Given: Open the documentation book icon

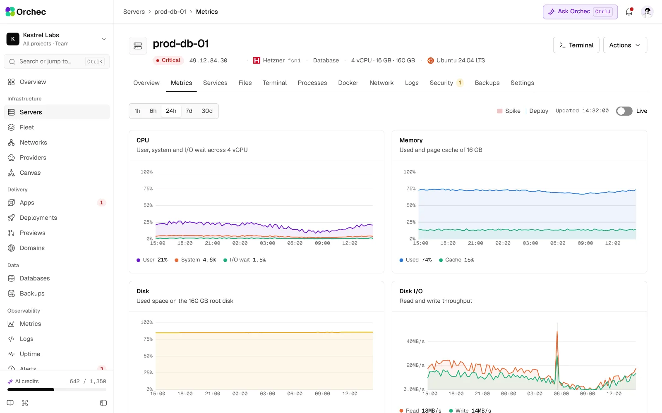Looking at the screenshot, I should (10, 403).
